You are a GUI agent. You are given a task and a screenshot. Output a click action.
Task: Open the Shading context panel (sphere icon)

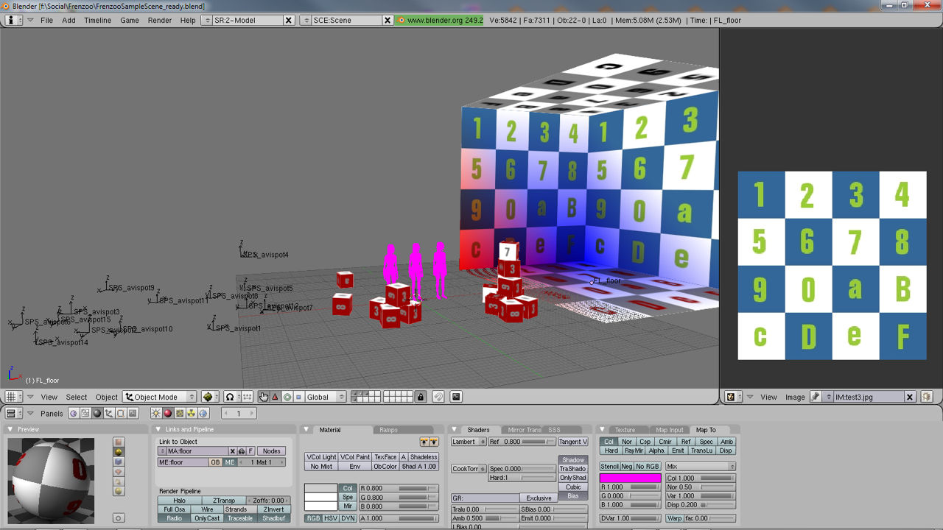pyautogui.click(x=97, y=414)
